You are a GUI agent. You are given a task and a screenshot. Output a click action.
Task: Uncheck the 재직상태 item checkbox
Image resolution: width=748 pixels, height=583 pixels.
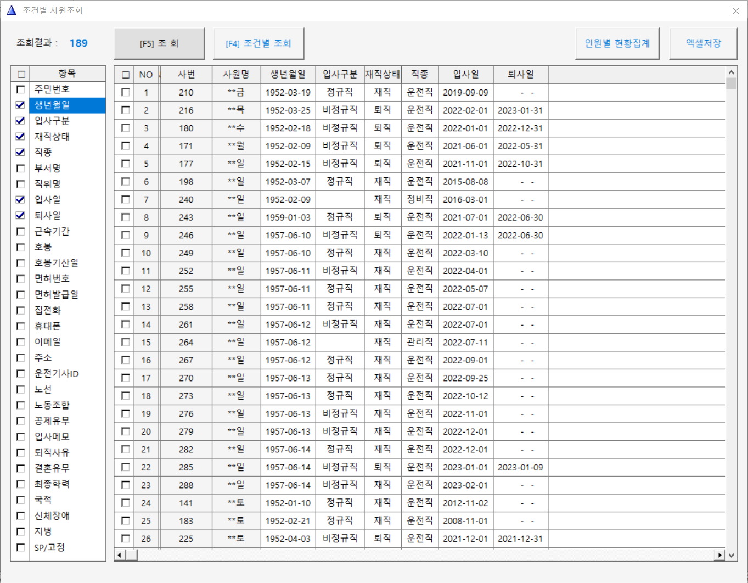tap(21, 136)
